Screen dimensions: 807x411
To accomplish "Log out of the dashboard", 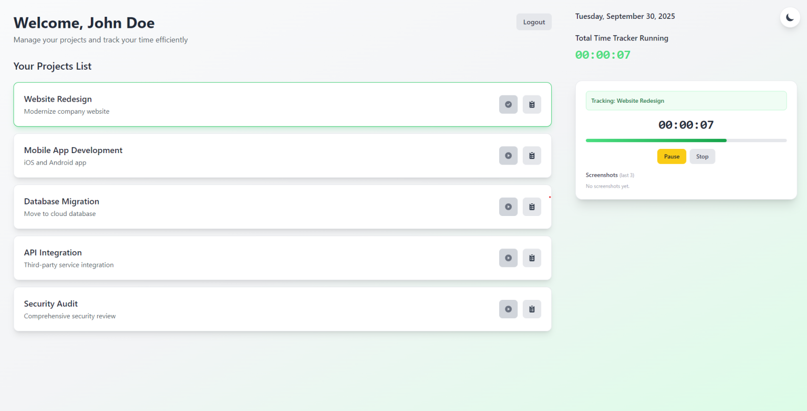I will [x=533, y=21].
